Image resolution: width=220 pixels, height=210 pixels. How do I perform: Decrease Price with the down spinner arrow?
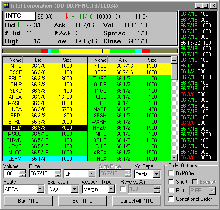pyautogui.click(x=58, y=175)
